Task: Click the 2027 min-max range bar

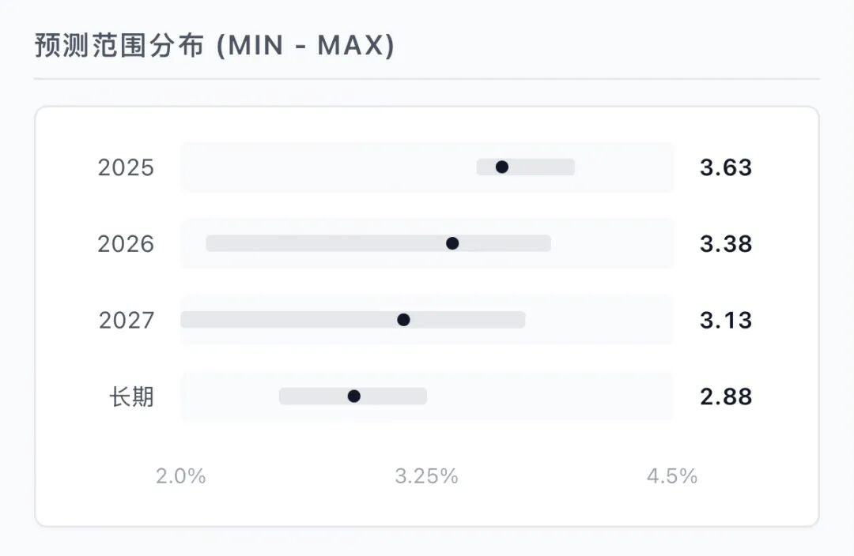Action: 353,320
